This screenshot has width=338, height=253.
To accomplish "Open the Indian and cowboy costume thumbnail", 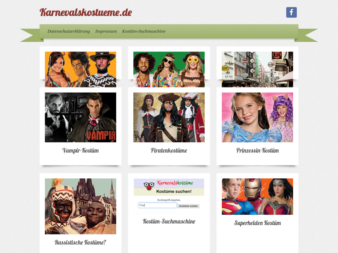I will pyautogui.click(x=81, y=69).
